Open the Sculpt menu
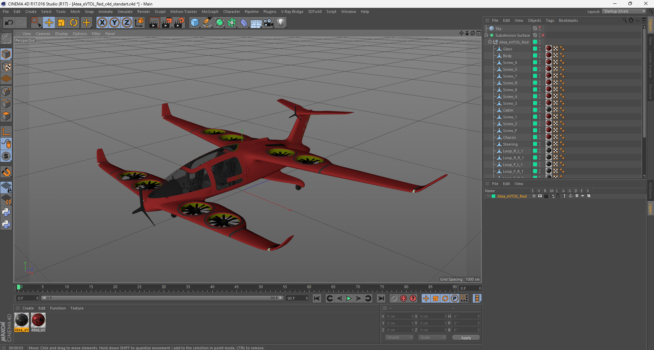 coord(160,12)
